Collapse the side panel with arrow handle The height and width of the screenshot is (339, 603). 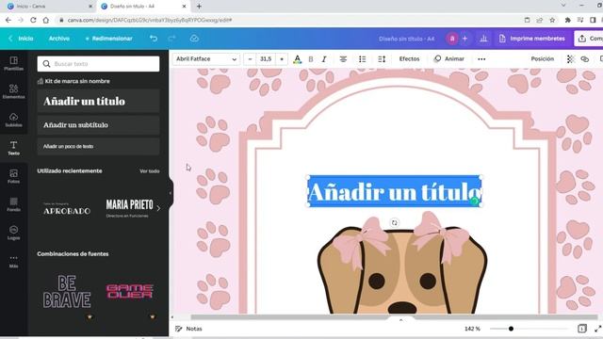click(x=171, y=193)
